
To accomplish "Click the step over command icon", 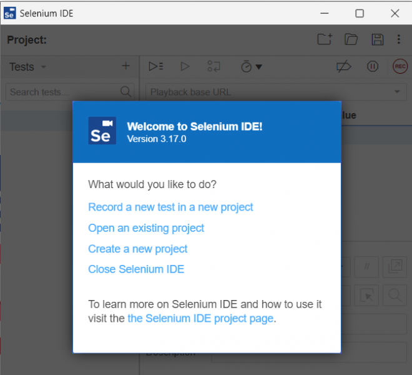I will pyautogui.click(x=214, y=66).
